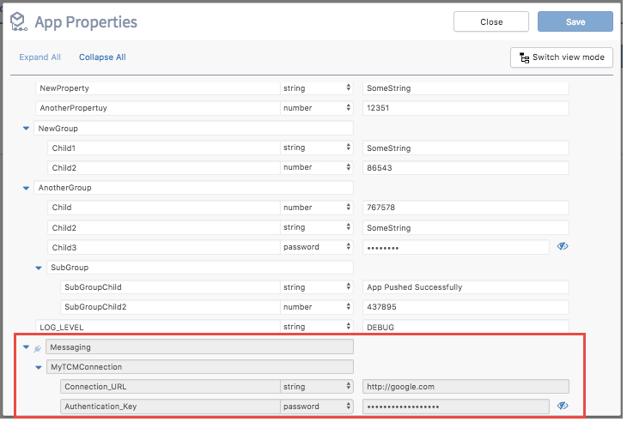627x428 pixels.
Task: Open the type dropdown for LOG_LEVEL
Action: pyautogui.click(x=317, y=327)
